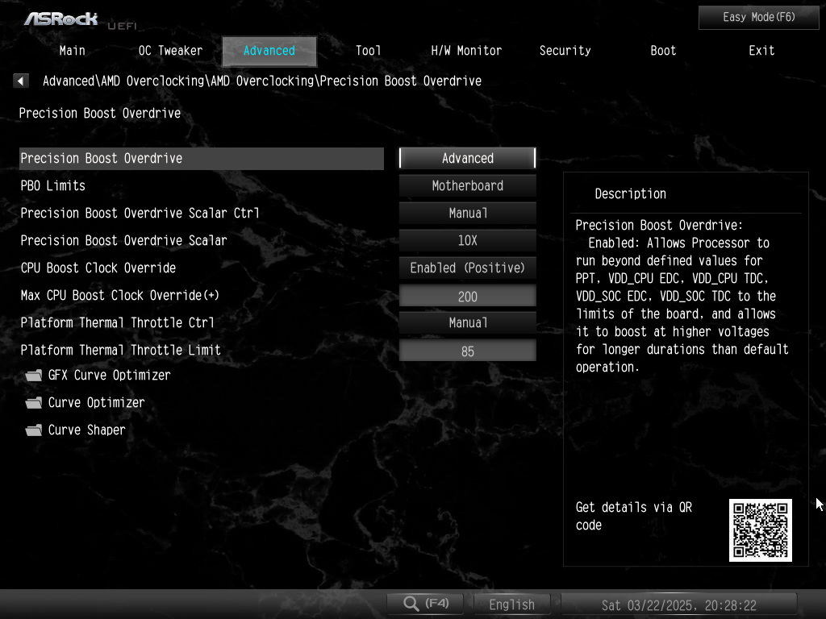Edit Platform Thermal Throttle Limit value 85

click(x=467, y=351)
